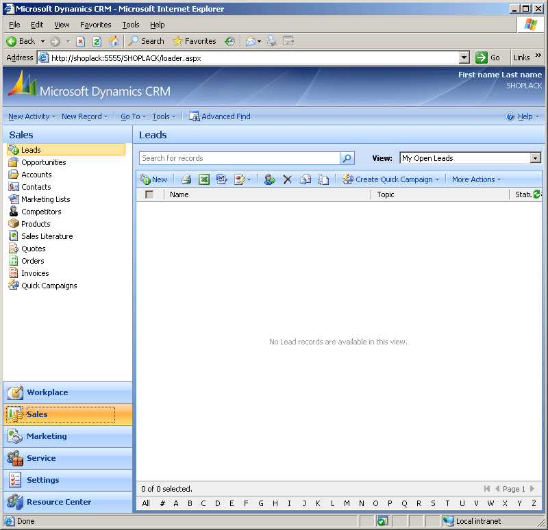Screen dimensions: 548x530
Task: Select Competitors in Sales list
Action: pos(41,212)
